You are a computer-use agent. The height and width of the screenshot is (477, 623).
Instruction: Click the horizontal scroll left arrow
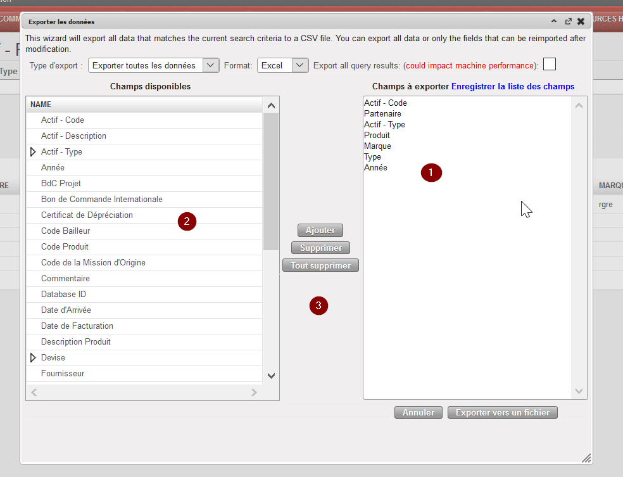click(x=34, y=393)
